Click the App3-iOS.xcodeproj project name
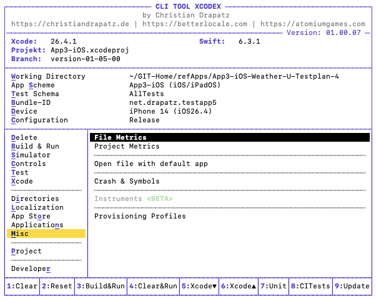 tap(90, 50)
